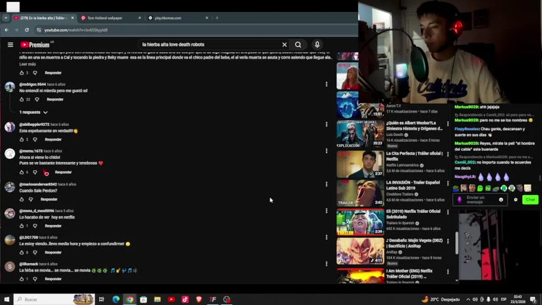Open the tab search arrow in Chrome
This screenshot has width=542, height=305.
tap(6, 18)
